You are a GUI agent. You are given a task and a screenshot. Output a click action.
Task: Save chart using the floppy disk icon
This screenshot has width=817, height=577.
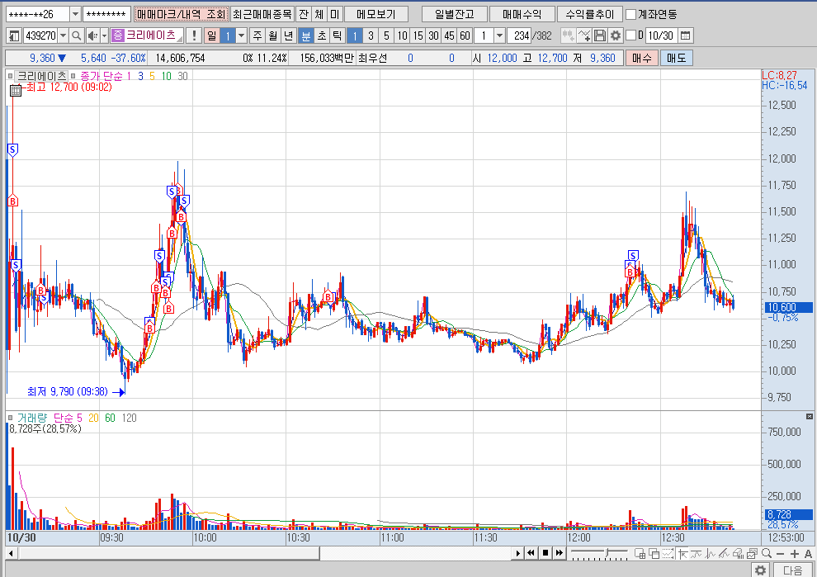(600, 35)
